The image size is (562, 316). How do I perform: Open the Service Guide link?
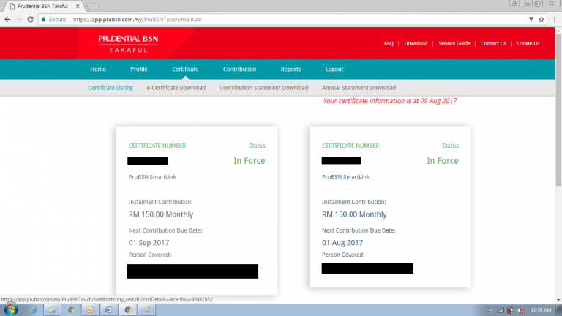(x=454, y=43)
